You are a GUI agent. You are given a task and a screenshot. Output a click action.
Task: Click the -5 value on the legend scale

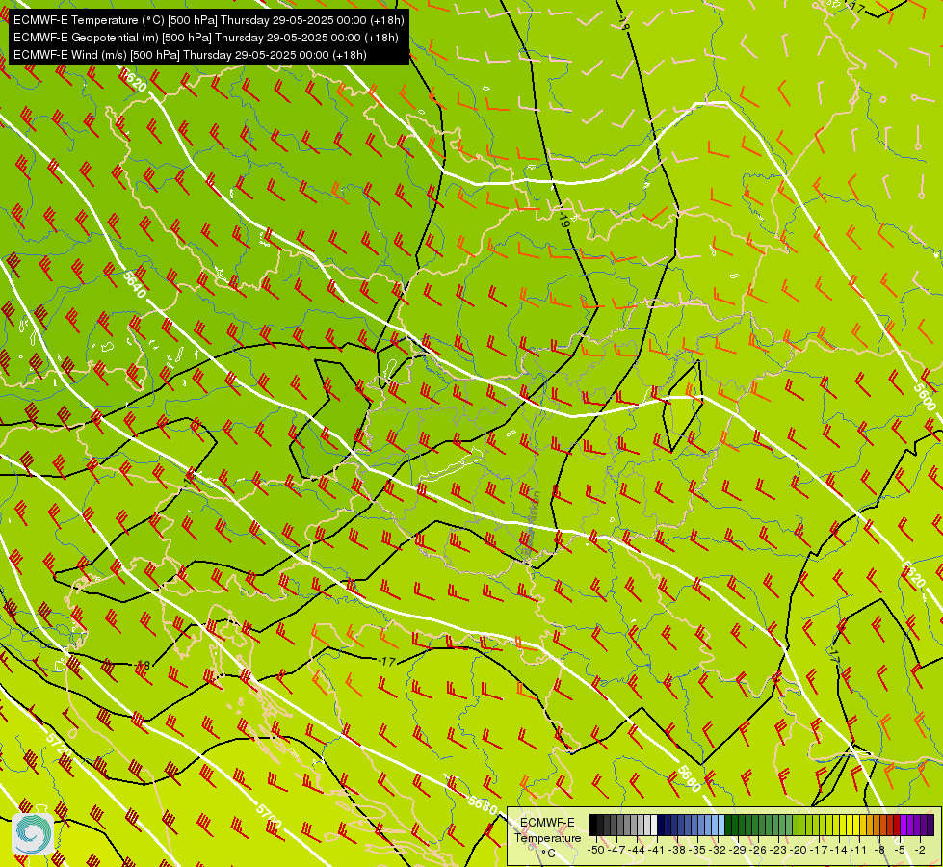click(900, 850)
